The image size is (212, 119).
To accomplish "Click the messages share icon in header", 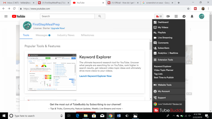I will click(x=184, y=16).
